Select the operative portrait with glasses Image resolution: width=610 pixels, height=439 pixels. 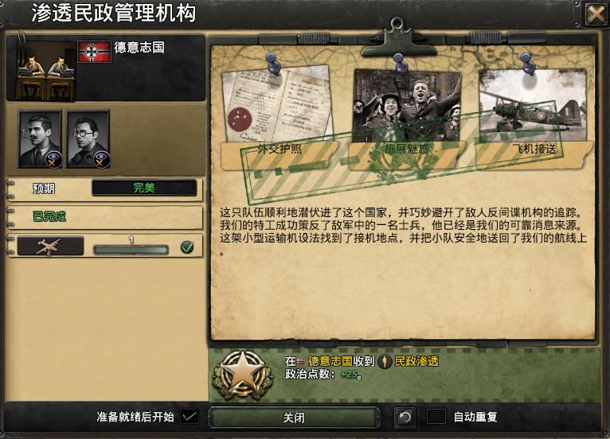pyautogui.click(x=88, y=139)
